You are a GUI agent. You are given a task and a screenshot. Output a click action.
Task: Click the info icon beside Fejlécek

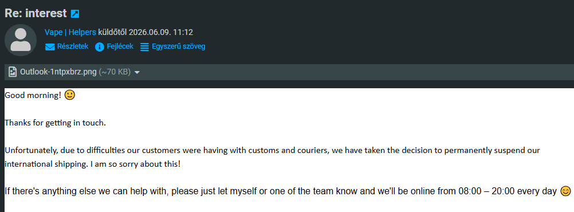tap(100, 47)
